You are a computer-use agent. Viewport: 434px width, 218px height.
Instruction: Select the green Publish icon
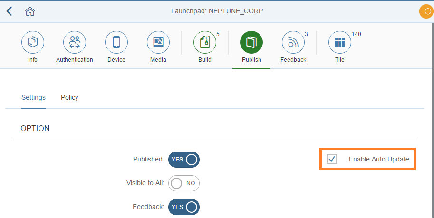pos(251,43)
